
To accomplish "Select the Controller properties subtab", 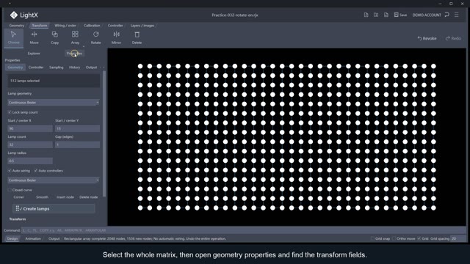I will click(x=36, y=67).
